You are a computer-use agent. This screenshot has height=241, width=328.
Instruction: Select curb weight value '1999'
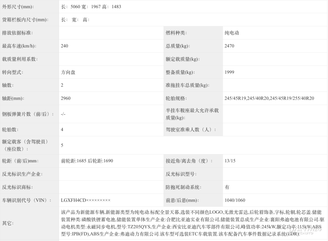click(x=229, y=73)
